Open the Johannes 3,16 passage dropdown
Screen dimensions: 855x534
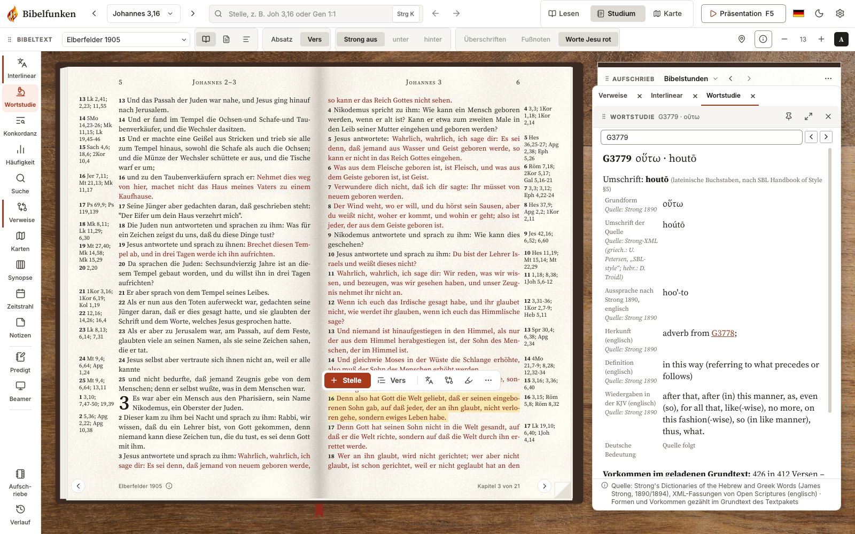pos(143,13)
